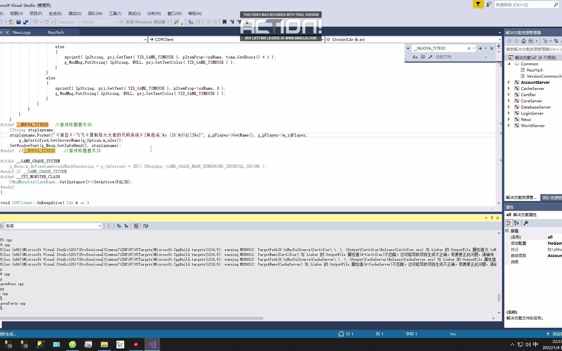Go to previous message in output
Viewport: 562px width, 351px height.
(x=119, y=226)
